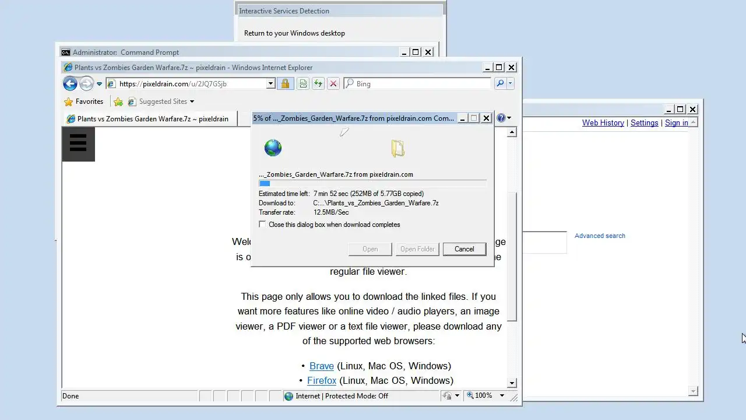Expand the address bar dropdown
746x420 pixels.
[270, 83]
